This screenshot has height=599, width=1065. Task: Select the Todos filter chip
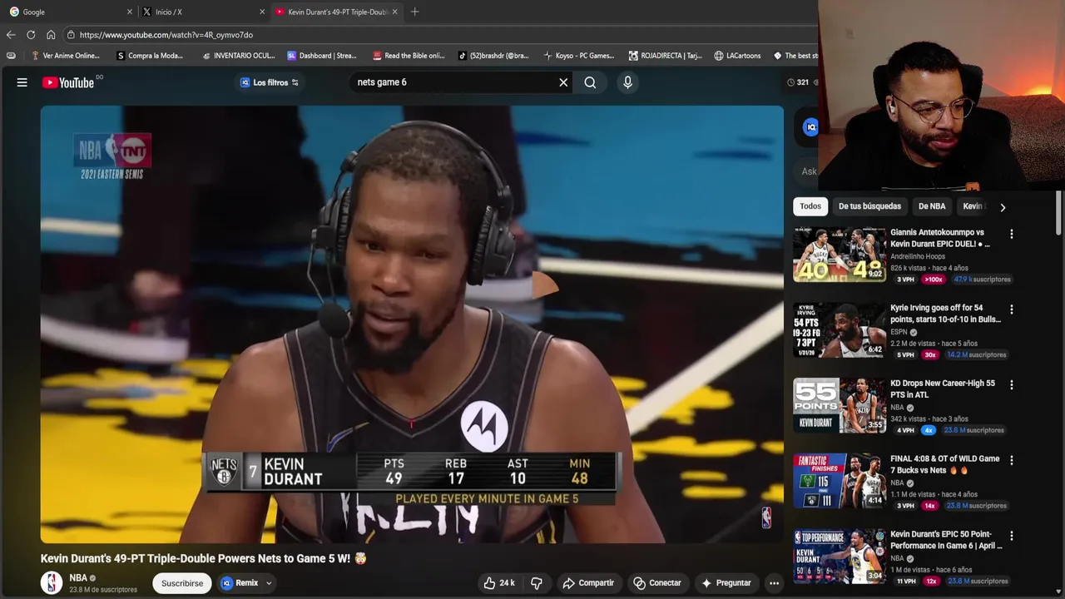click(810, 206)
